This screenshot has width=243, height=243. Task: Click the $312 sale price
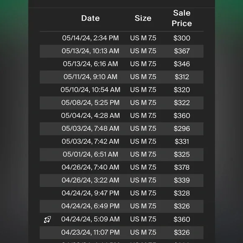pyautogui.click(x=182, y=77)
